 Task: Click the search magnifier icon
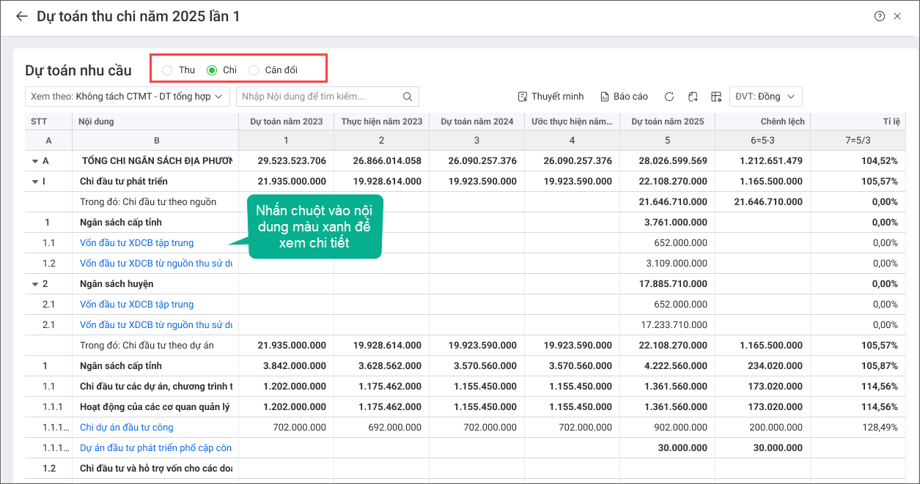408,97
